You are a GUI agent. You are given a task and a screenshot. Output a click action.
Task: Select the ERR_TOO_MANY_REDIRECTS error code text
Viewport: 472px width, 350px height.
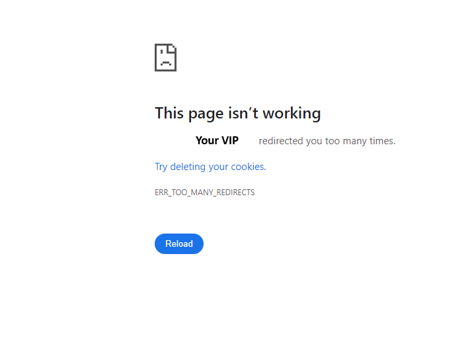click(205, 193)
